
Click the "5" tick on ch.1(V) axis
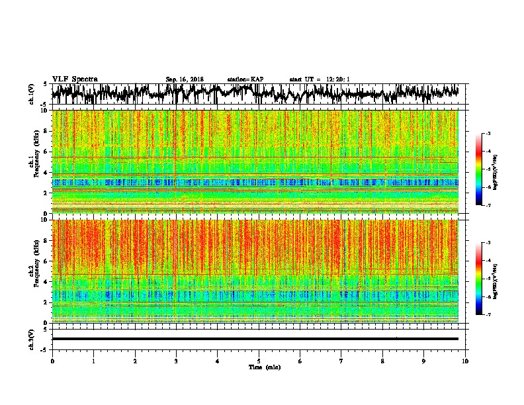(46, 84)
